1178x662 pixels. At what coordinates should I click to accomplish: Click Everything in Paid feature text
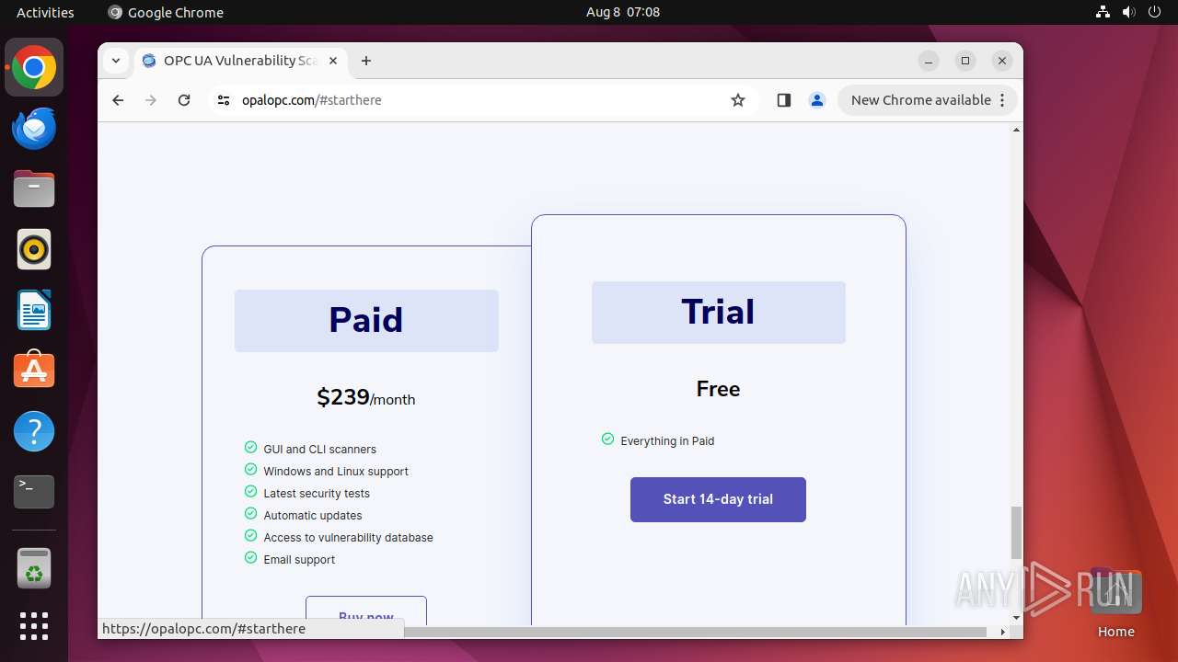[x=667, y=441]
